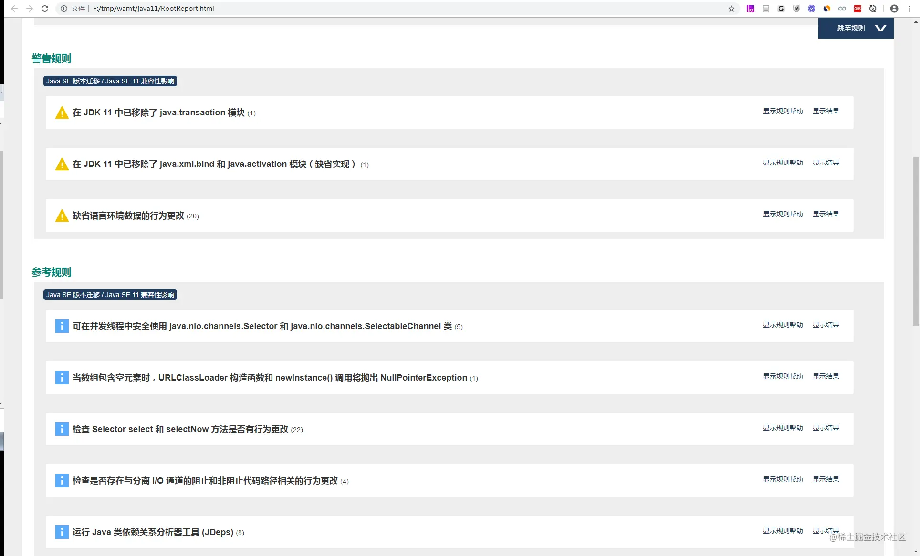Show rule help for 缺省语言环境数据 rule
The height and width of the screenshot is (556, 920).
pyautogui.click(x=783, y=214)
